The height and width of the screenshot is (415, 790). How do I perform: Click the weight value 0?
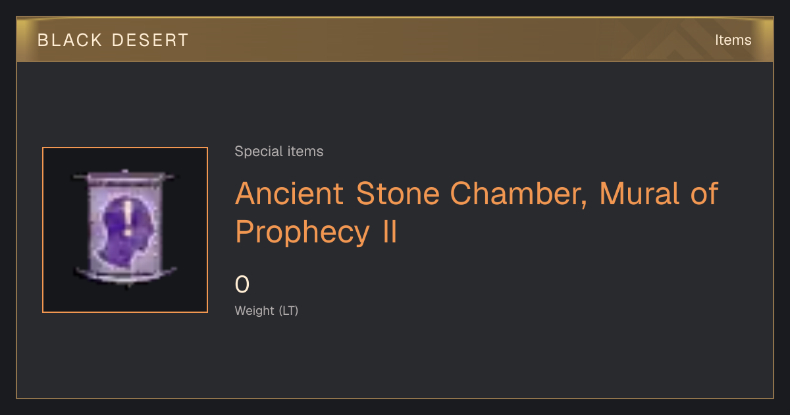click(x=242, y=285)
